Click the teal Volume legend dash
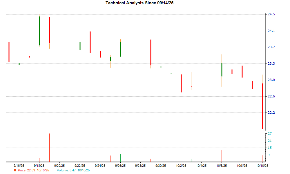 pos(54,170)
